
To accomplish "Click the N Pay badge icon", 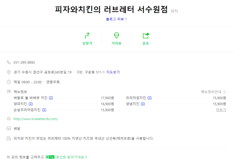I will tap(50, 157).
